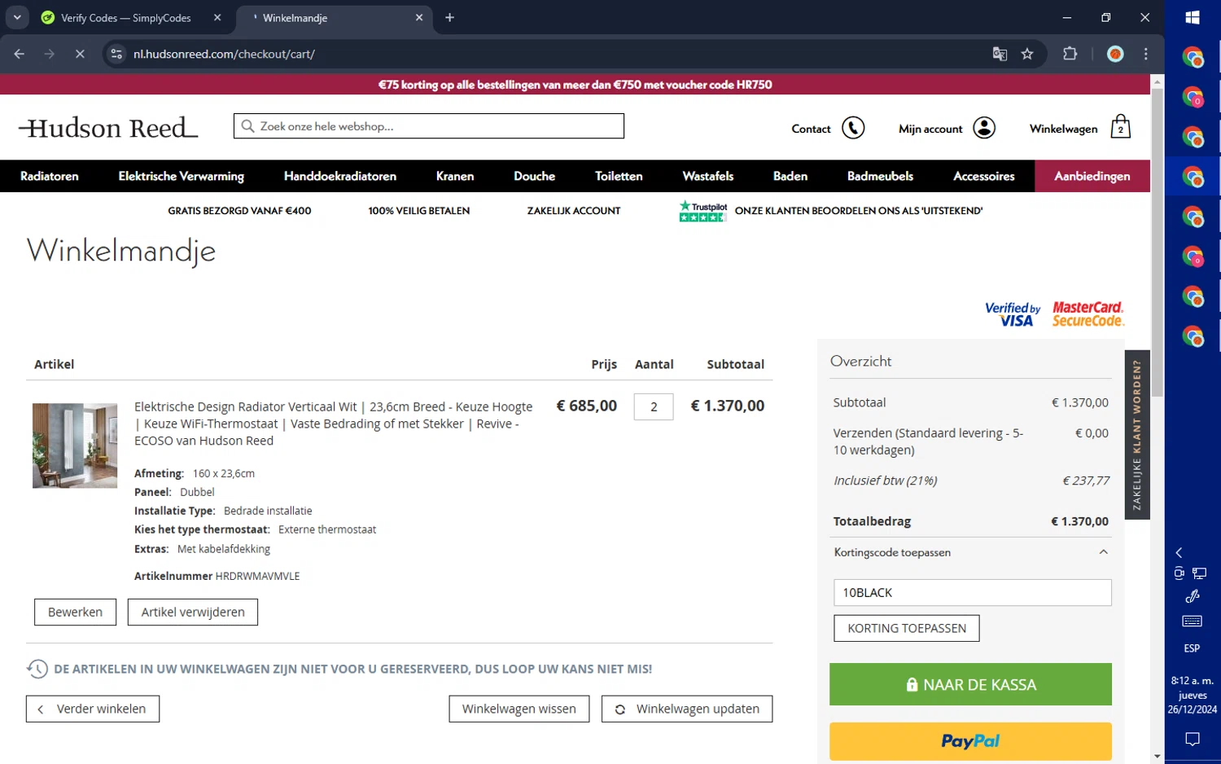1221x764 pixels.
Task: Open Elektrische Verwarming menu
Action: tap(182, 176)
